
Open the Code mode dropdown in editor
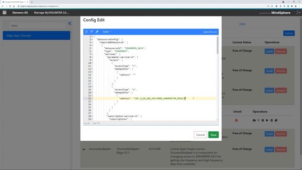pyautogui.click(x=107, y=32)
